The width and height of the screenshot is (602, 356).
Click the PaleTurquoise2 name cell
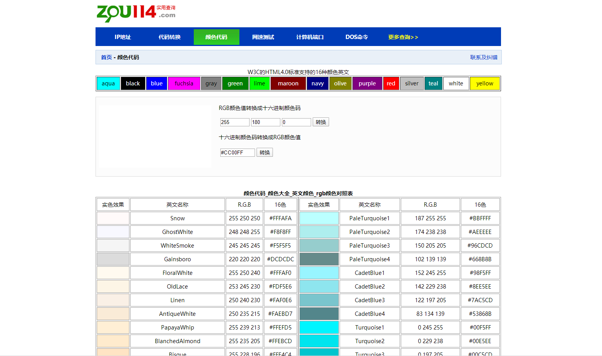point(370,232)
